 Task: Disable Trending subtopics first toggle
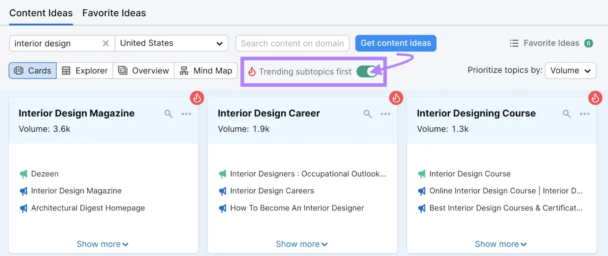tap(367, 72)
